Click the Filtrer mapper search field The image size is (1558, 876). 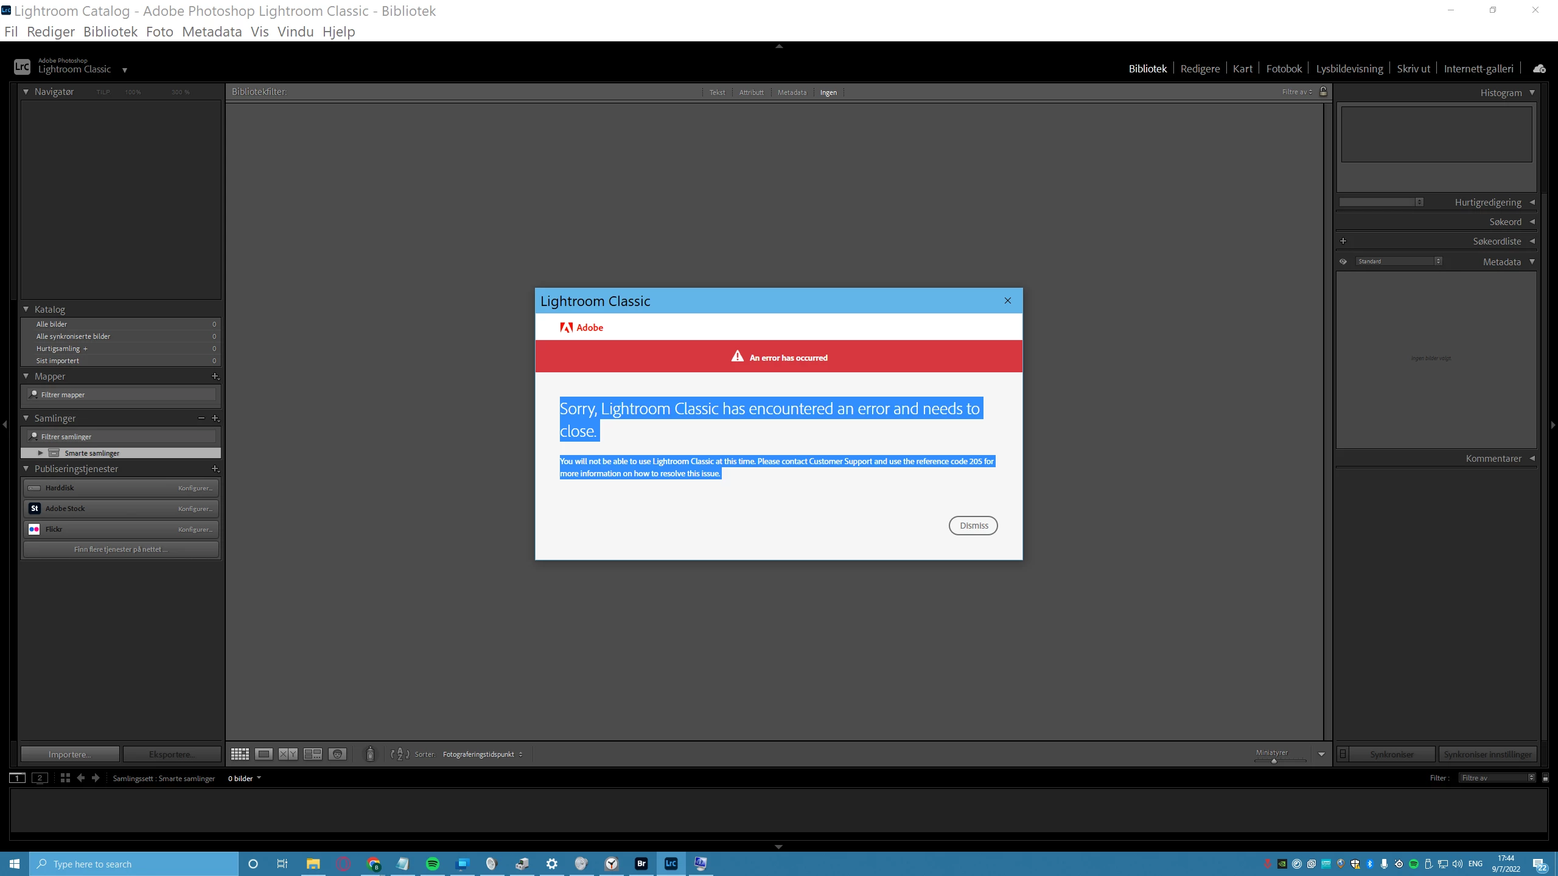click(121, 395)
